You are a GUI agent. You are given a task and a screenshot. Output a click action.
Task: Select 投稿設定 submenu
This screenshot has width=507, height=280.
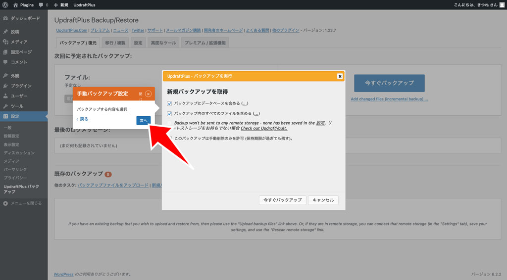click(11, 136)
